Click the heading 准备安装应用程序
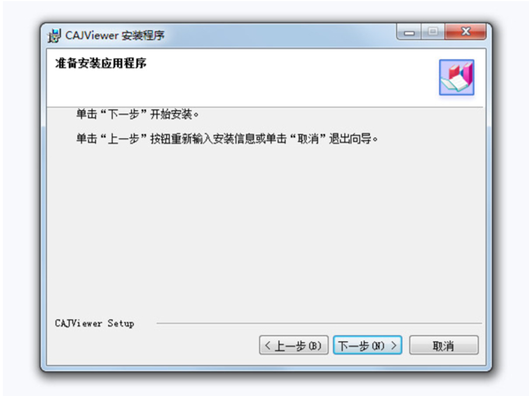Screen dimensions: 529x396 [101, 63]
